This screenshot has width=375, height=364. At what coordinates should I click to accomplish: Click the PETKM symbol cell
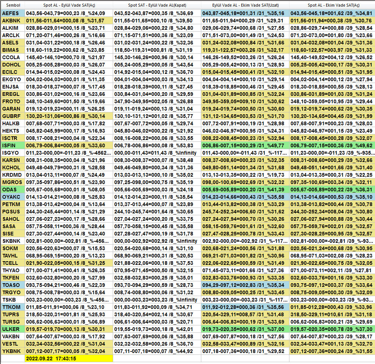[x=13, y=205]
